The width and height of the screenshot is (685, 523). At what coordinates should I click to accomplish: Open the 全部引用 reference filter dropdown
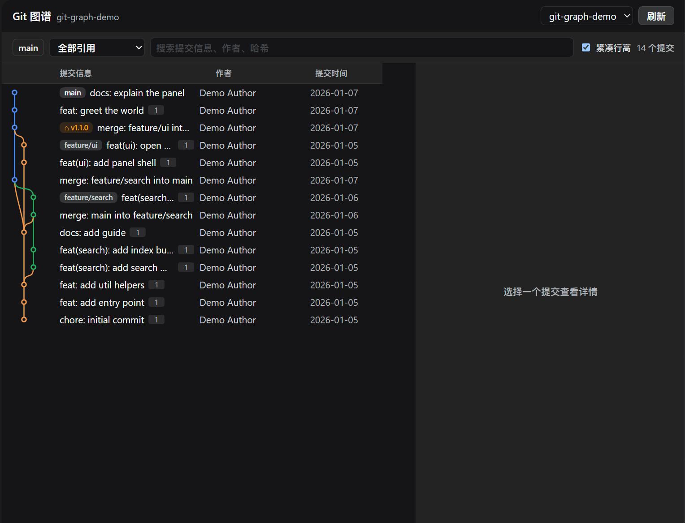(97, 47)
